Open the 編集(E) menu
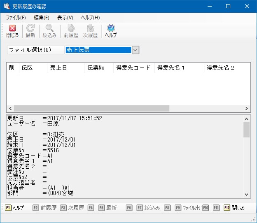Screen dimensions: 257x223 41,18
